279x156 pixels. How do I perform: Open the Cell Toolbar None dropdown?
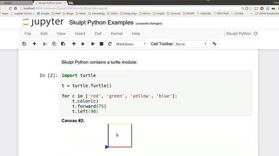(x=191, y=44)
